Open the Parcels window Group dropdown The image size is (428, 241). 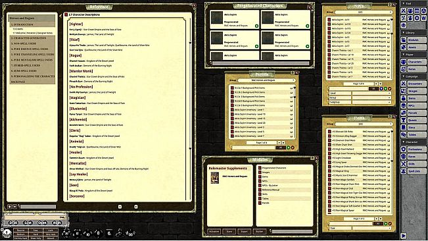(266, 80)
